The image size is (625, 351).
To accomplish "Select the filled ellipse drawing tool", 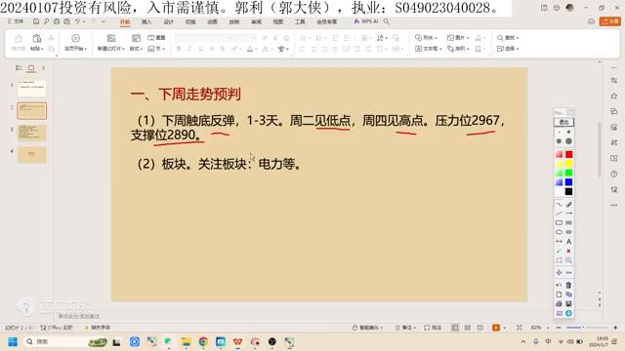I will click(x=568, y=232).
